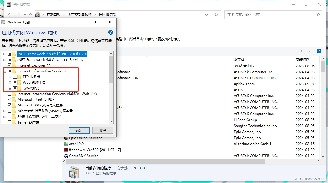Expand SMB 1.0/CIFS 文件共享支持 node
Screen dimensions: 328x183
coord(5,117)
